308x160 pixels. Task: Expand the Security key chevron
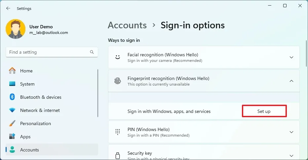coord(291,156)
